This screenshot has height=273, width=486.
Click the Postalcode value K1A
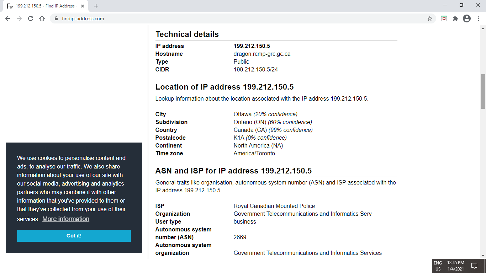pyautogui.click(x=239, y=138)
